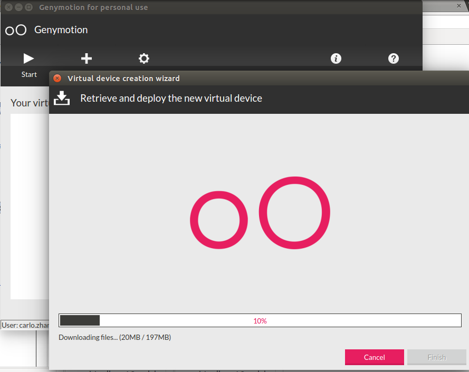The width and height of the screenshot is (469, 372).
Task: Click 'Retrieve and deploy the new virtual device' heading
Action: click(171, 99)
